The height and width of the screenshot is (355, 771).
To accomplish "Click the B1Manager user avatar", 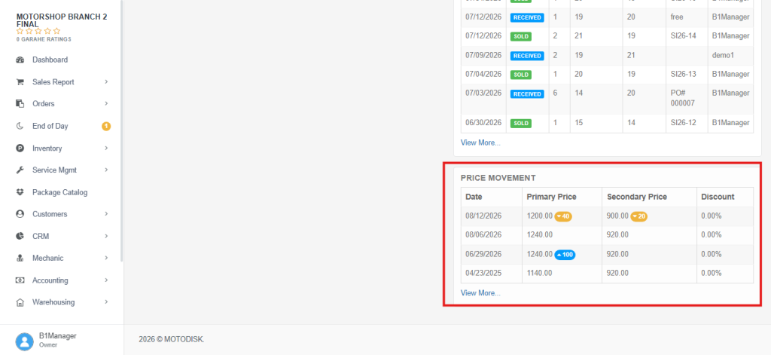I will pyautogui.click(x=25, y=341).
